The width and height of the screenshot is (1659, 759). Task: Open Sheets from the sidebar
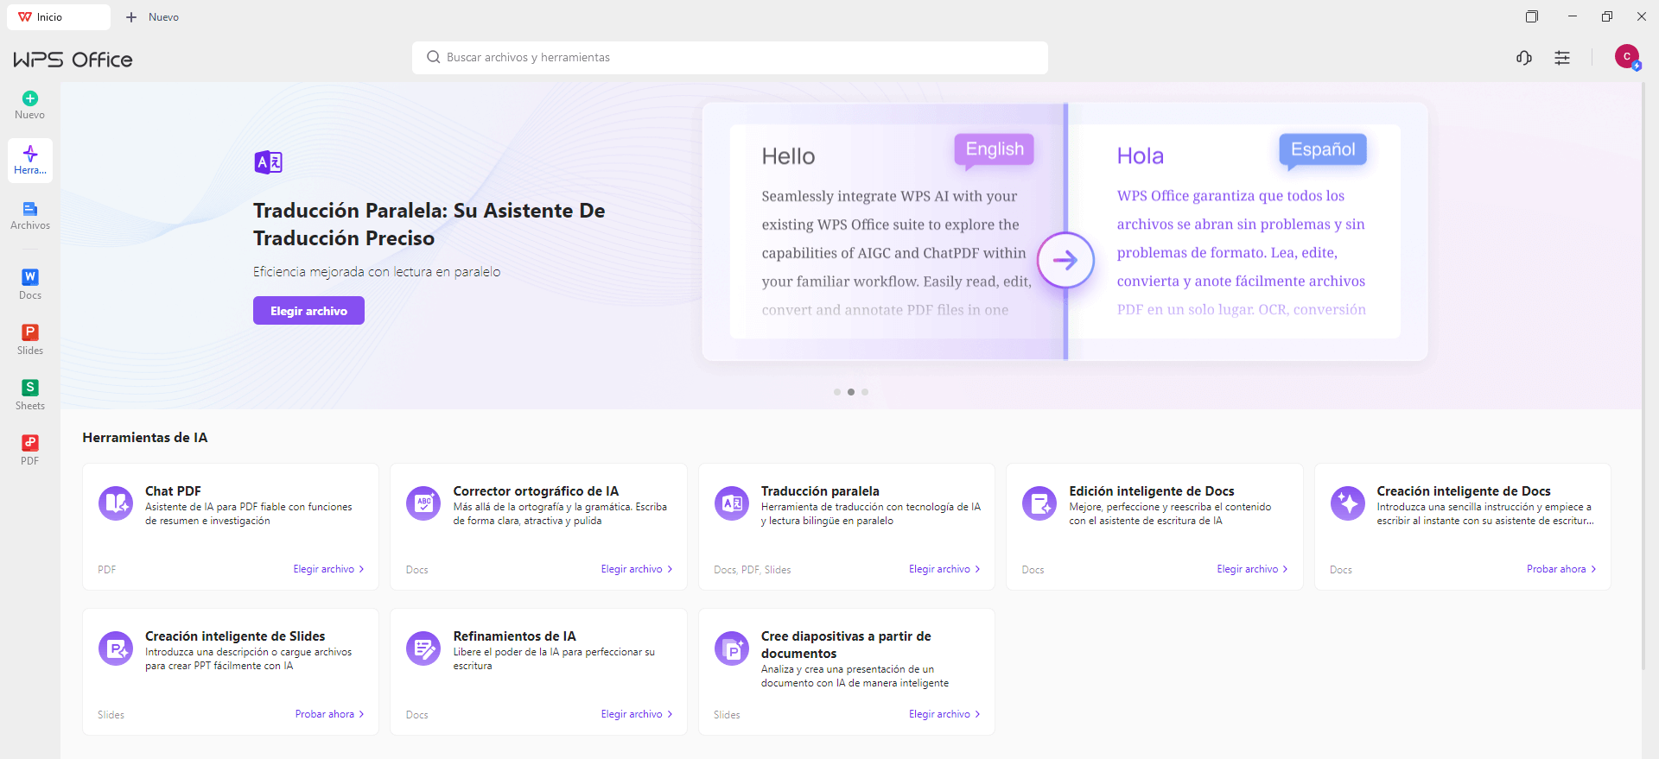pos(30,395)
